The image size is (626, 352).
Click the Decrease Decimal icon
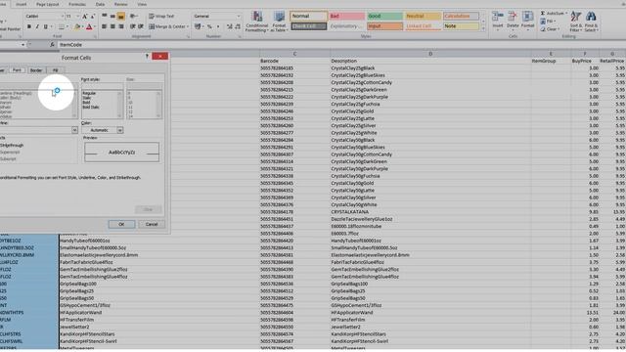tap(238, 26)
